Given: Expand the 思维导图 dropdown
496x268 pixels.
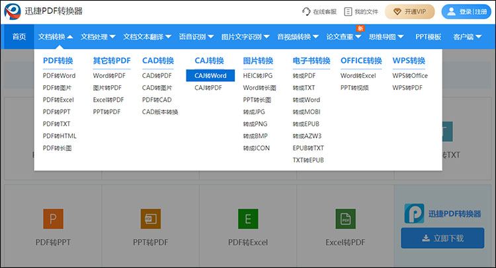Looking at the screenshot, I should tap(386, 36).
